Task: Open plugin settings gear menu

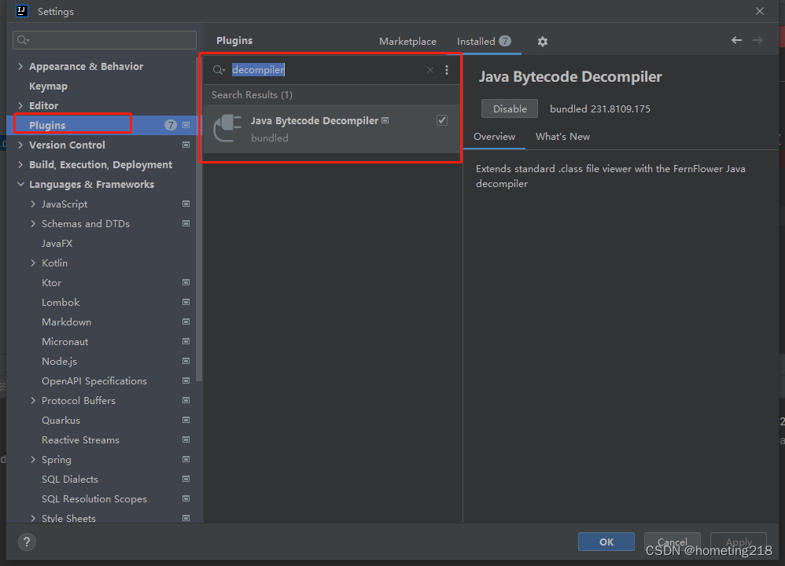Action: [x=542, y=42]
